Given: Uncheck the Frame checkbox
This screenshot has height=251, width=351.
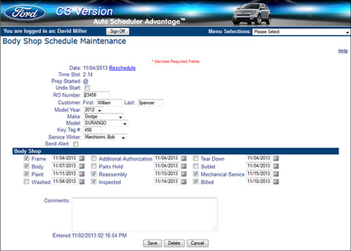Looking at the screenshot, I should pyautogui.click(x=26, y=159).
